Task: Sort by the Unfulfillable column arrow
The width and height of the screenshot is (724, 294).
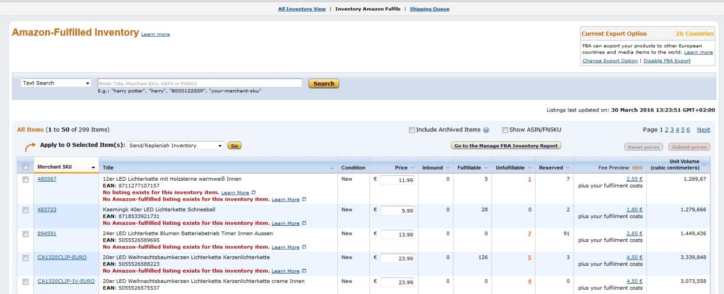Action: [529, 168]
